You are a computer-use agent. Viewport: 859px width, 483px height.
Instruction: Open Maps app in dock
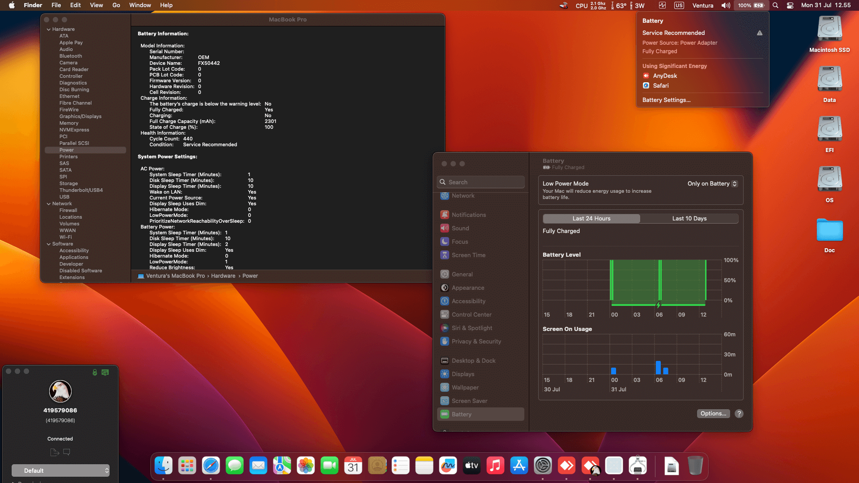point(282,466)
